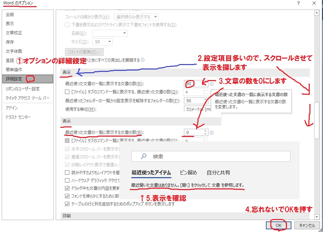323x232 pixels.
Task: Click the scrollbar down arrow
Action: pyautogui.click(x=317, y=217)
